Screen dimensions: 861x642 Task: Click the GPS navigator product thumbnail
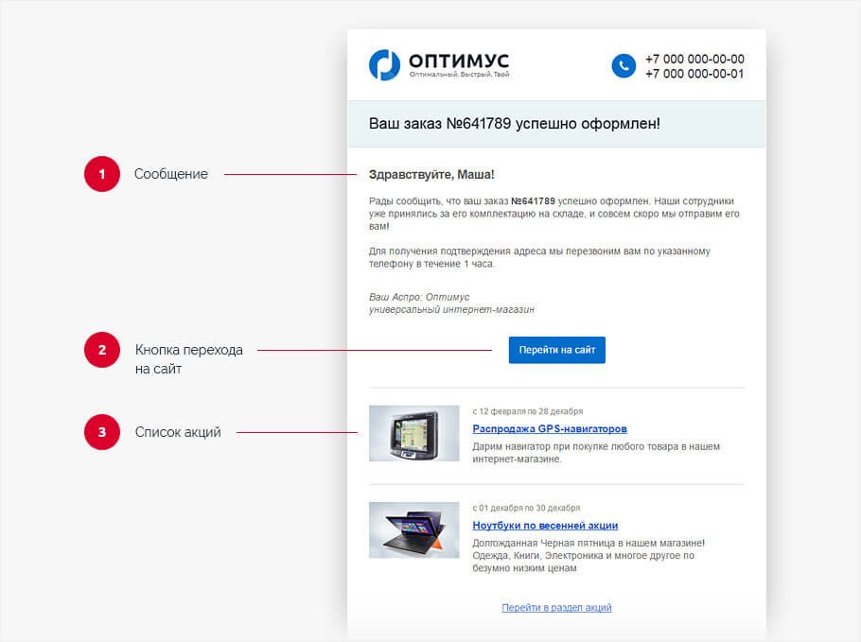pyautogui.click(x=413, y=433)
